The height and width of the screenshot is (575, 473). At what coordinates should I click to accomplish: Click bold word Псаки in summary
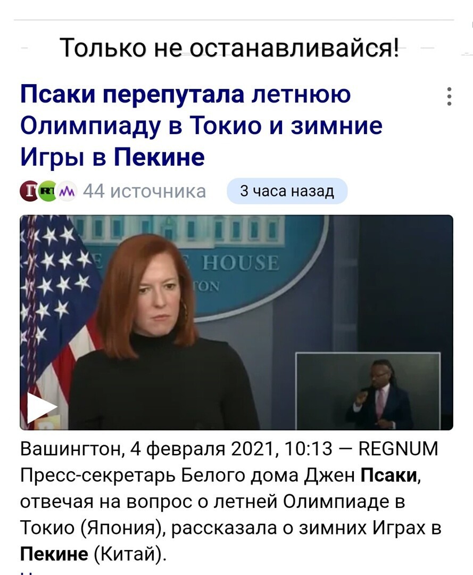point(389,475)
